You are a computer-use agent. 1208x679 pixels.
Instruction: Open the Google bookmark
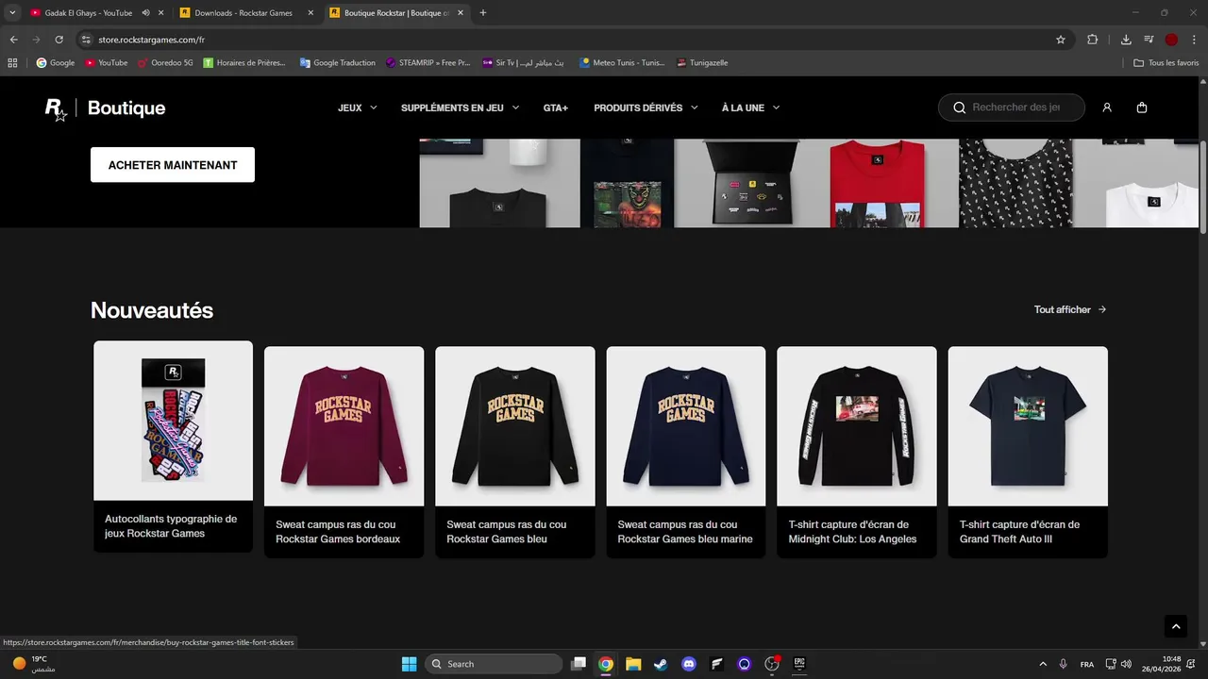tap(56, 62)
